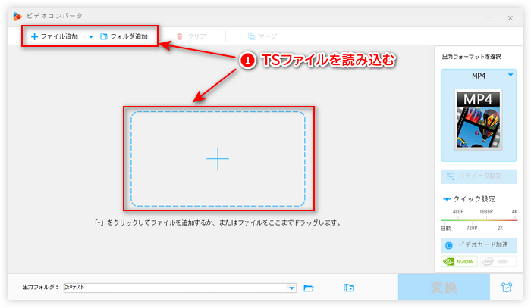Expand the arrow next to ファイル追加
Image resolution: width=531 pixels, height=308 pixels.
click(91, 36)
